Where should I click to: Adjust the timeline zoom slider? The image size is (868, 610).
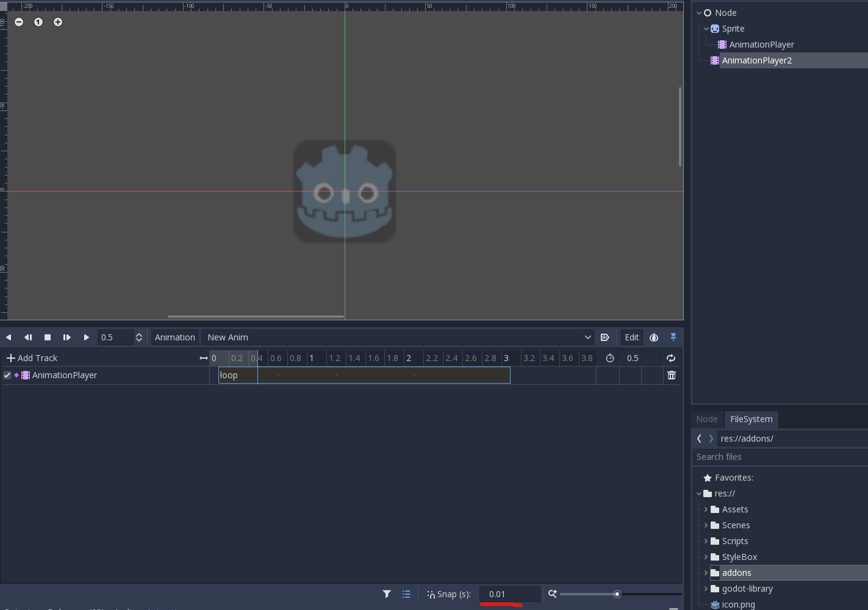point(617,594)
